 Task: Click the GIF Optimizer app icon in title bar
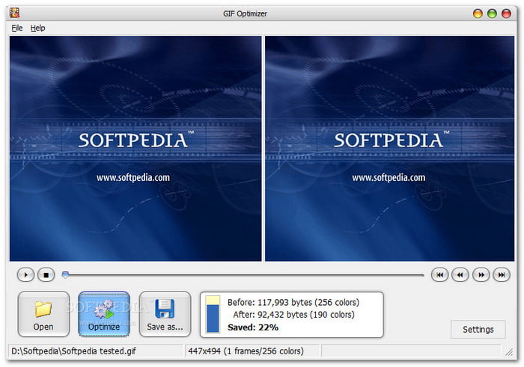(14, 13)
